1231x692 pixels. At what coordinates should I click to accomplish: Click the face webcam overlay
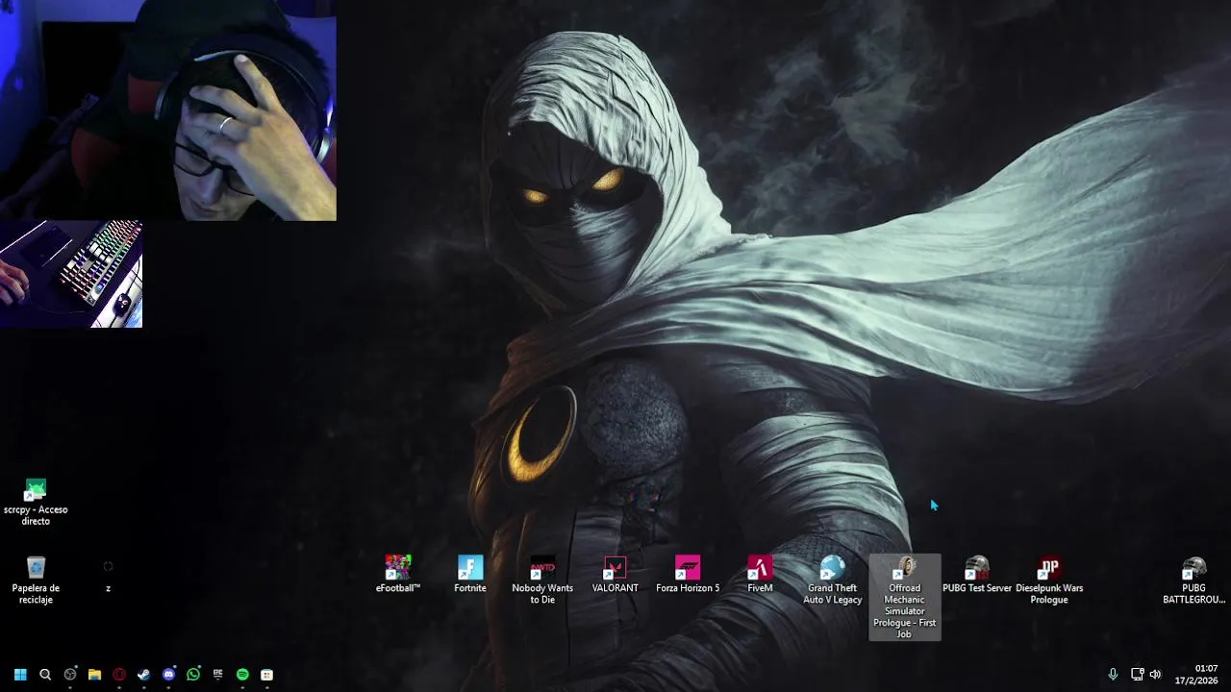pyautogui.click(x=168, y=111)
